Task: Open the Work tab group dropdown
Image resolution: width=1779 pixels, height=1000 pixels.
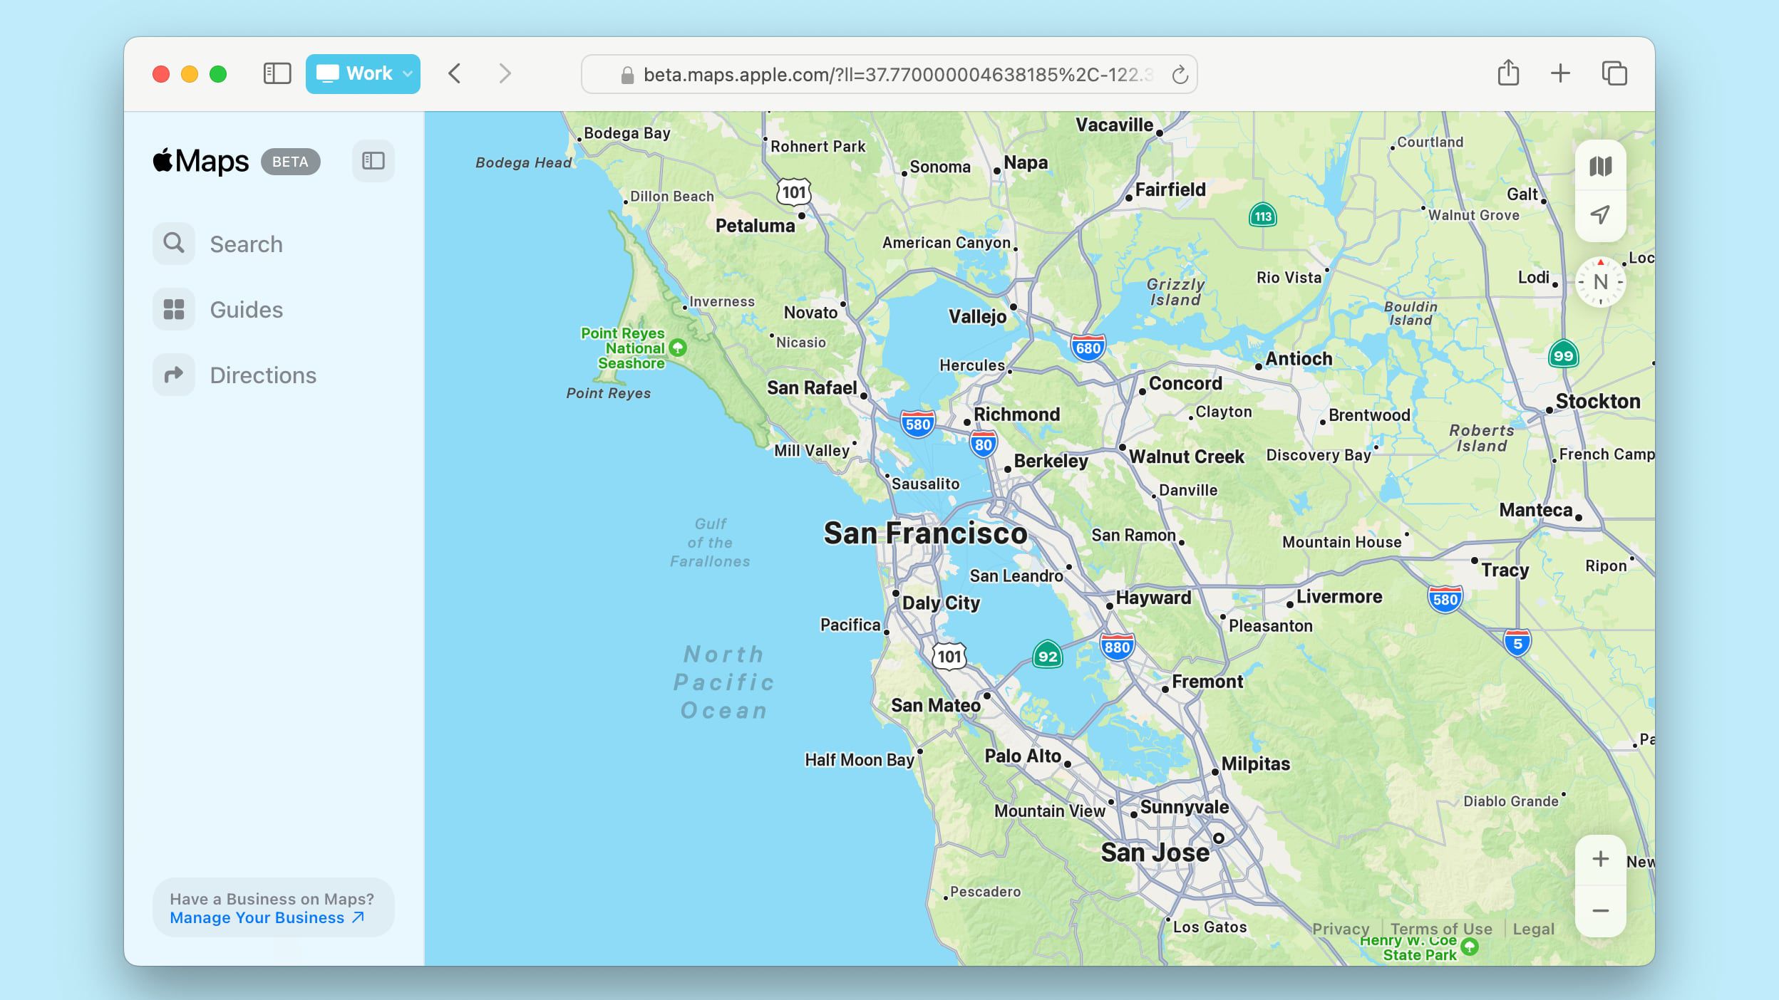Action: point(406,73)
